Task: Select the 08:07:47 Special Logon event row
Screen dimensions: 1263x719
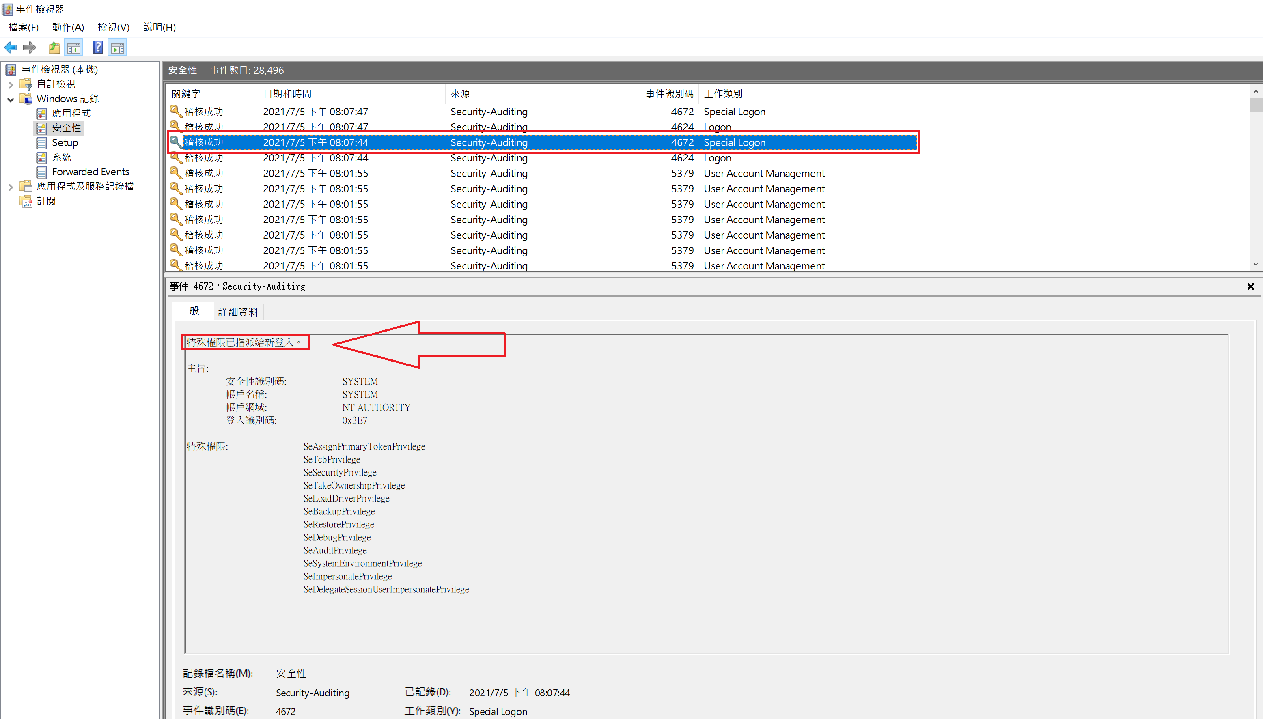Action: 542,112
